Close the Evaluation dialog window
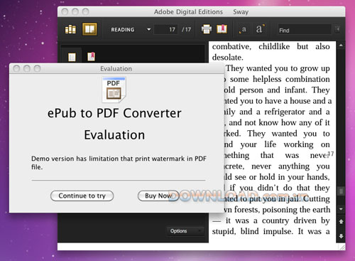Viewport: 355px width, 261px height. tap(16, 68)
